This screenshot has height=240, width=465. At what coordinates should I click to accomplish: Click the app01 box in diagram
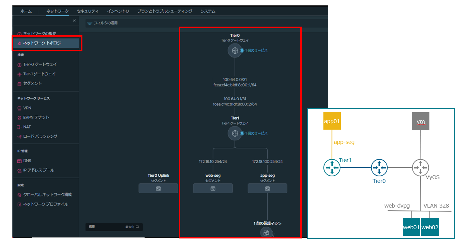332,121
